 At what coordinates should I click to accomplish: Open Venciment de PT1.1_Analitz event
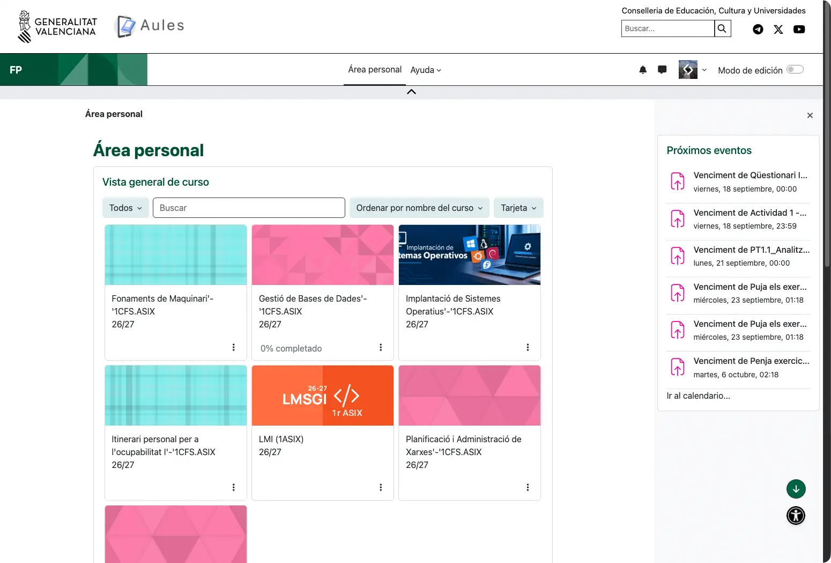tap(752, 250)
